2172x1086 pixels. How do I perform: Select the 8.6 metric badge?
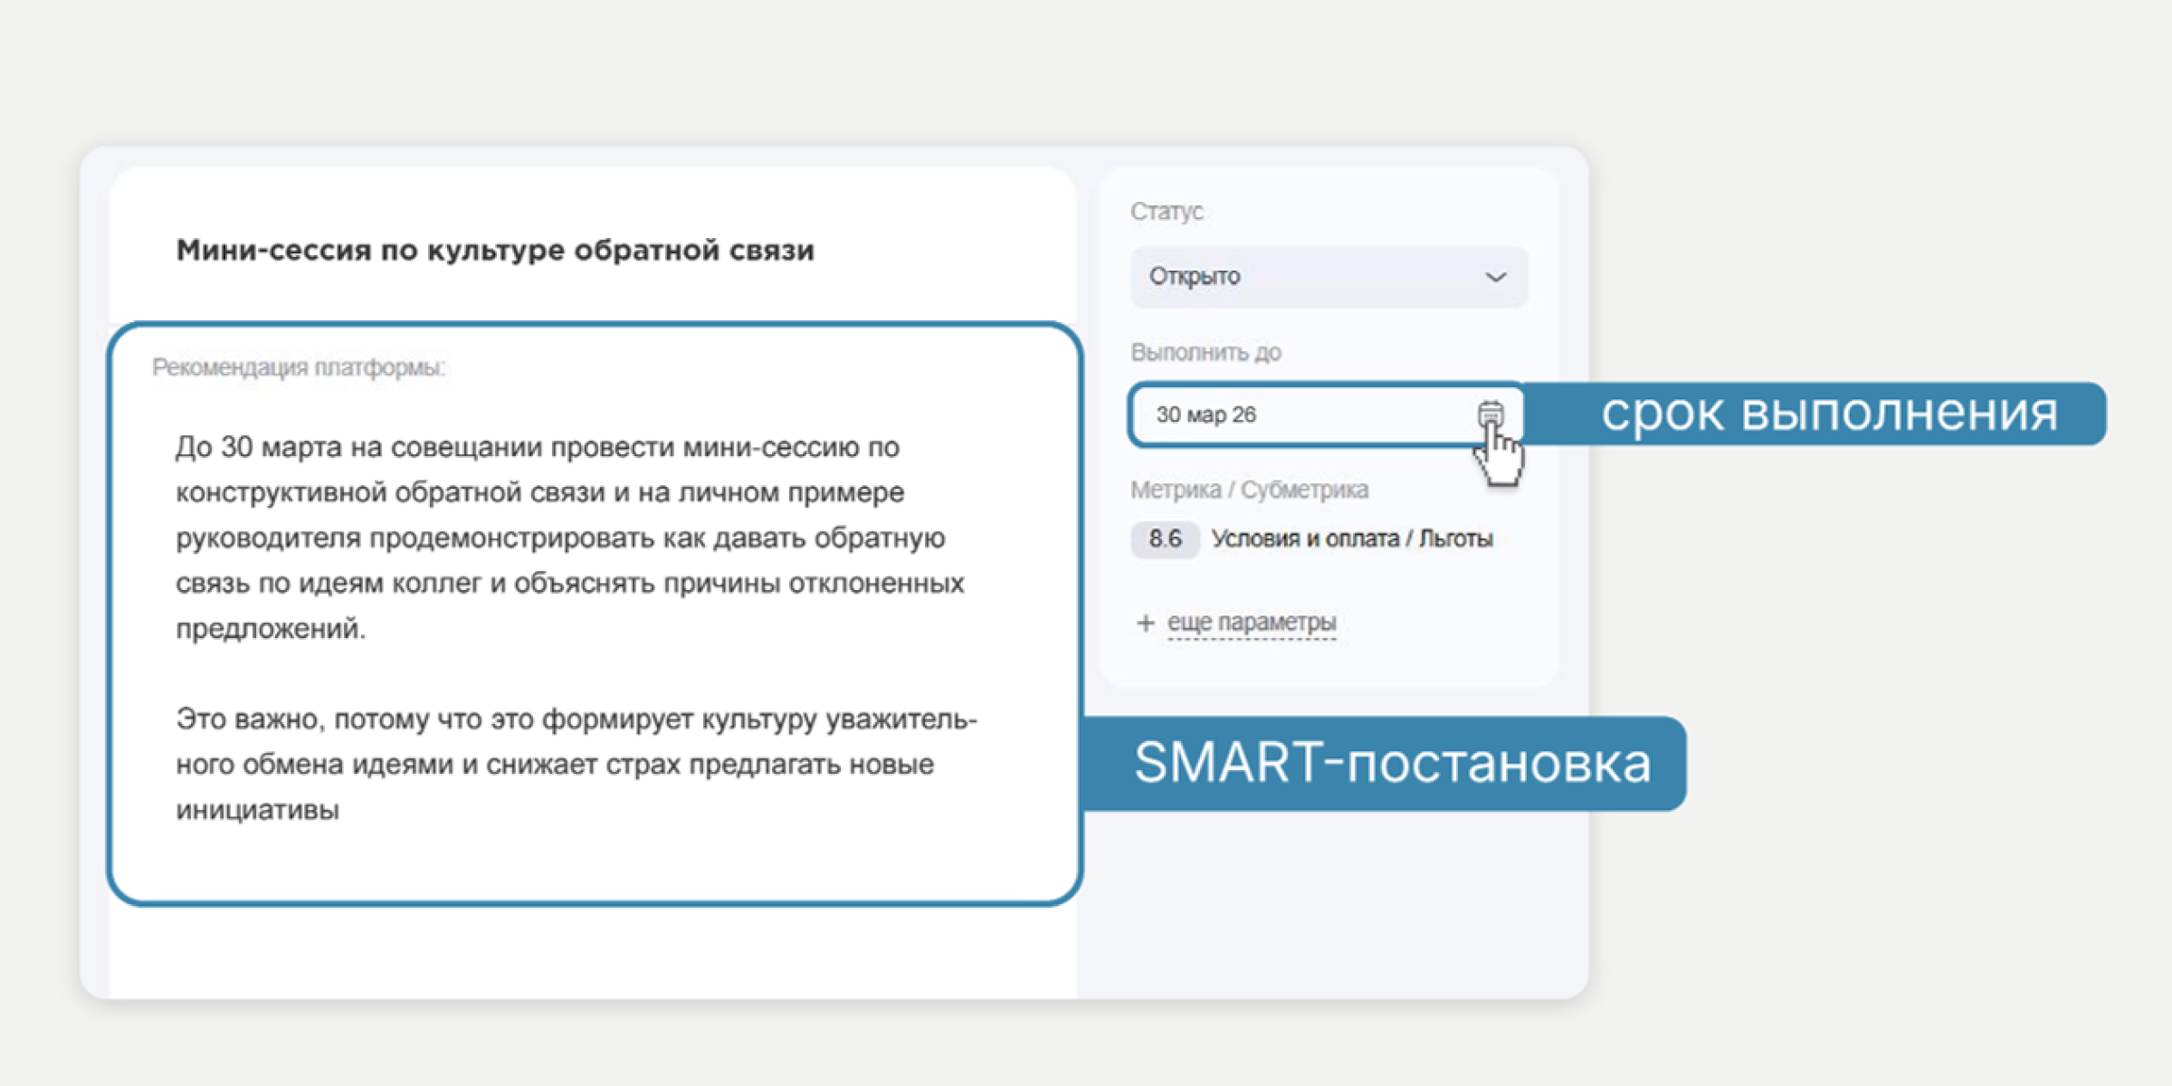[1165, 539]
